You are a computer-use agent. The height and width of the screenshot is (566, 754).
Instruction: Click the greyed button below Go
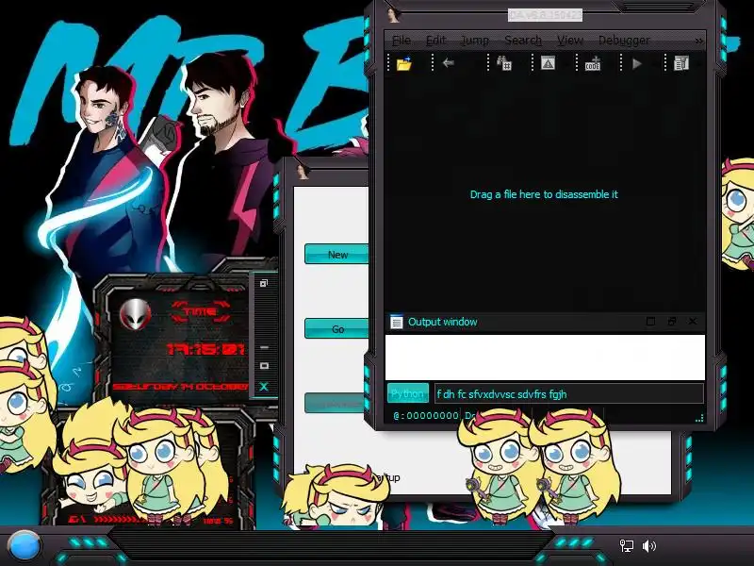click(336, 404)
